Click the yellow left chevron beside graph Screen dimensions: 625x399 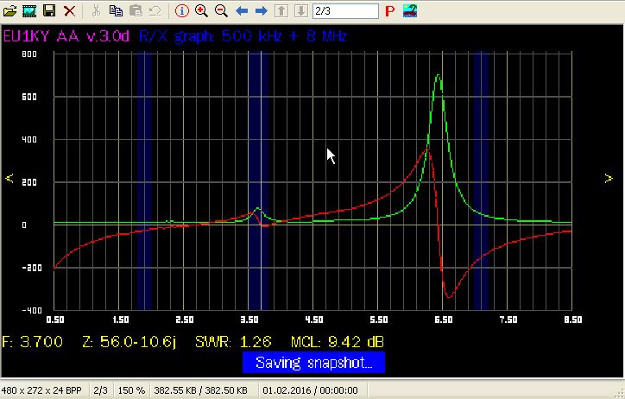[9, 179]
